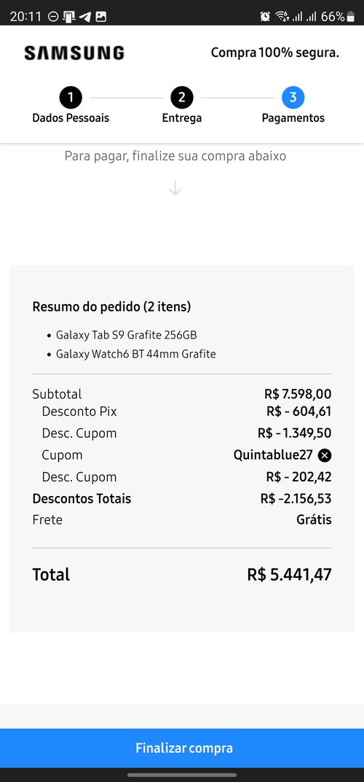Image resolution: width=364 pixels, height=782 pixels.
Task: Tap the home gesture bar
Action: point(182,775)
